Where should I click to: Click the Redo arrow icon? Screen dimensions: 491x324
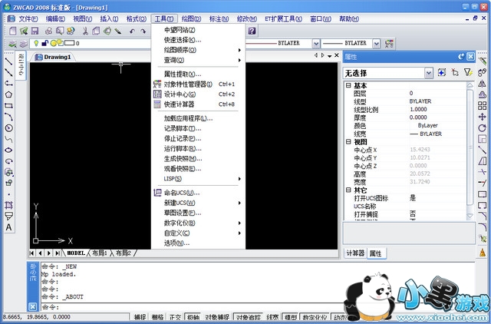click(x=143, y=31)
